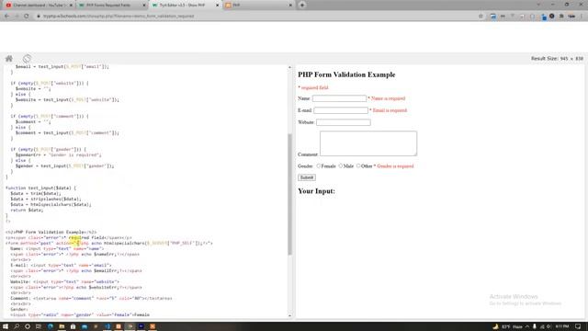588x331 pixels.
Task: Click into the E-mail input field
Action: pos(341,110)
